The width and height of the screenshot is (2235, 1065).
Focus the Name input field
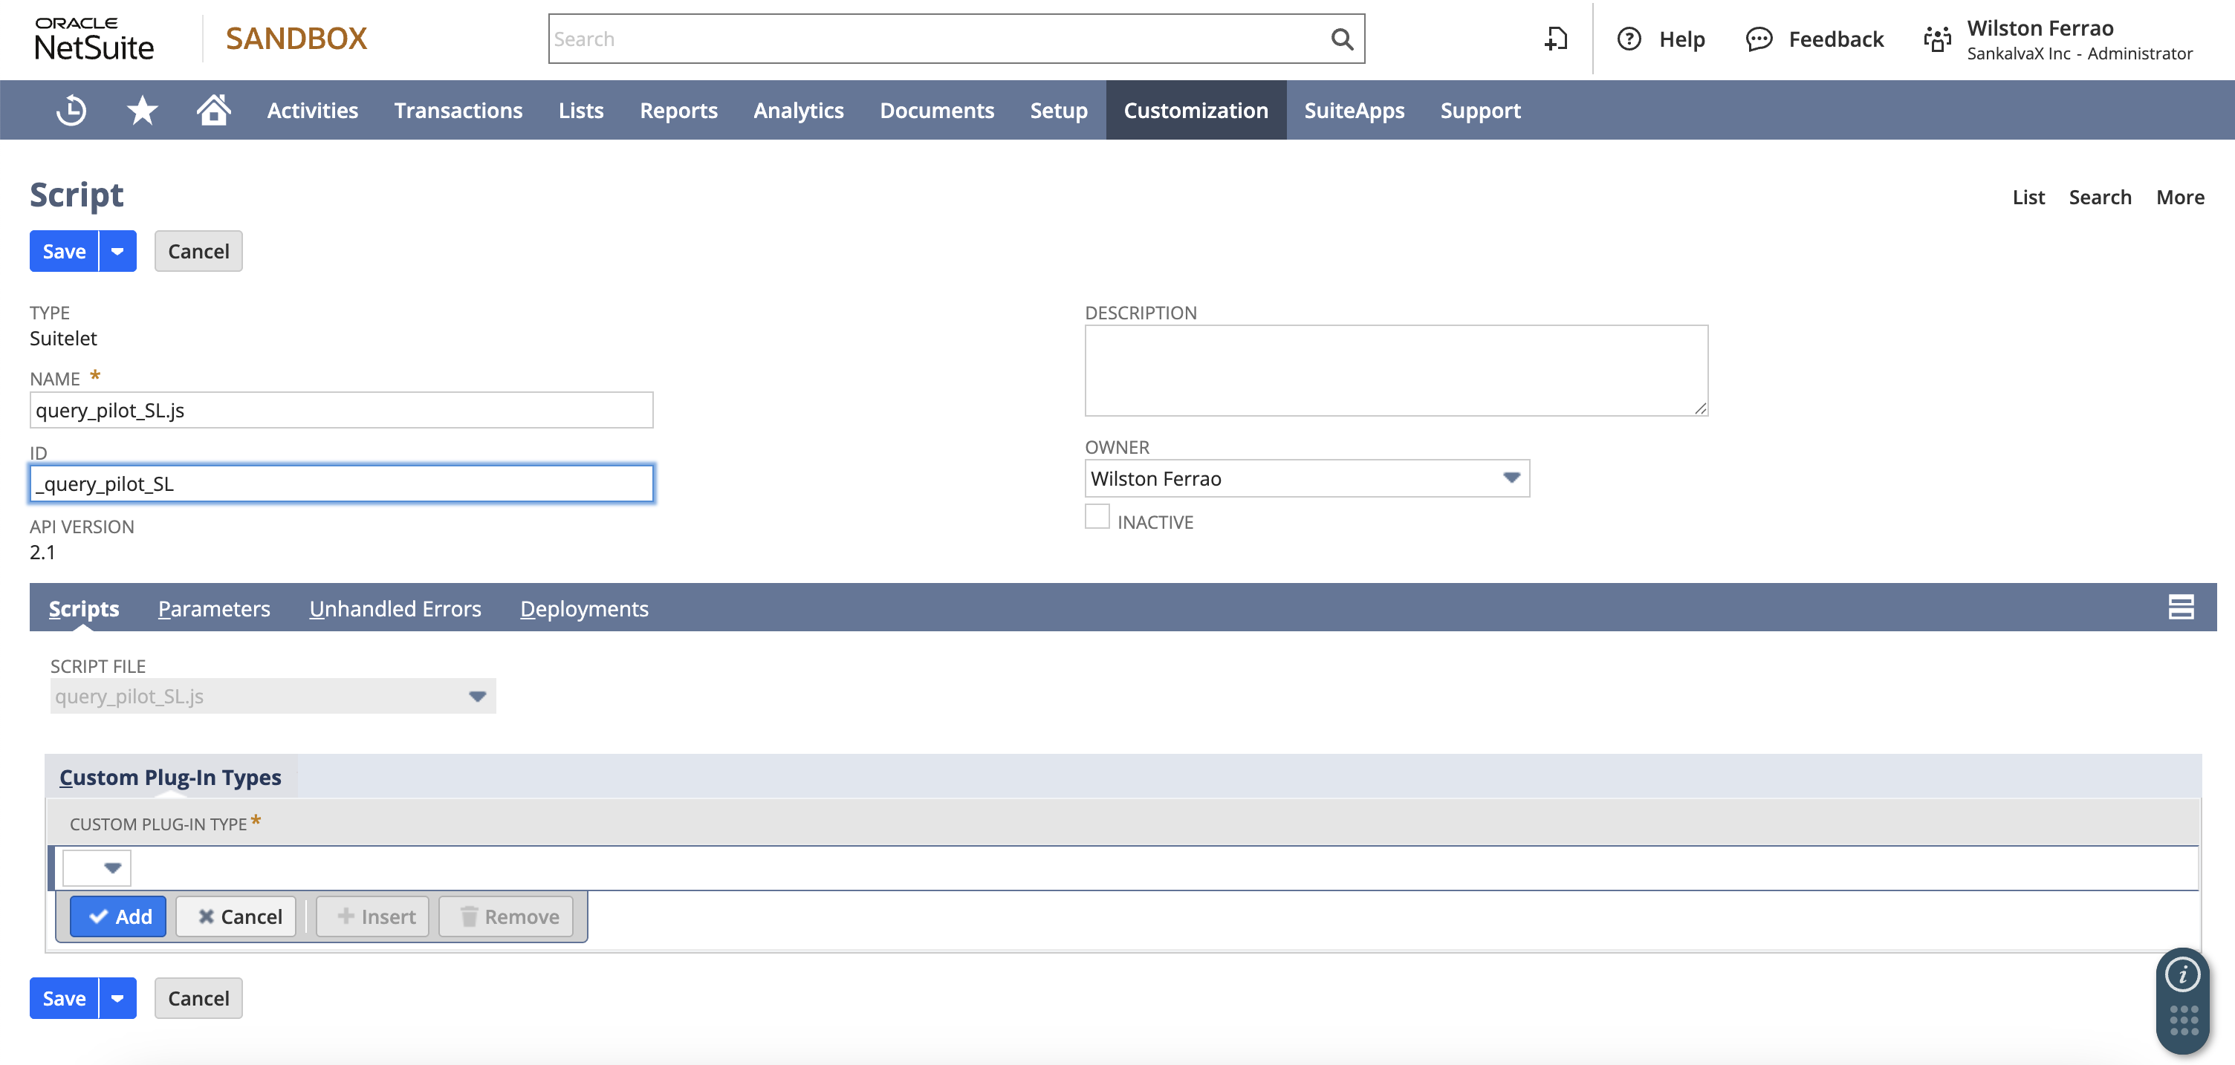pyautogui.click(x=341, y=410)
